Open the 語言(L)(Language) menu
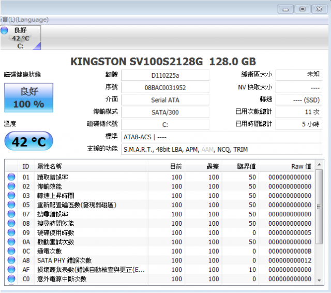 tap(24, 20)
